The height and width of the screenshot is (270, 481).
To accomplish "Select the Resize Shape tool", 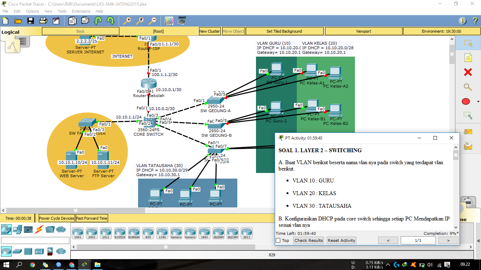I will 468,115.
